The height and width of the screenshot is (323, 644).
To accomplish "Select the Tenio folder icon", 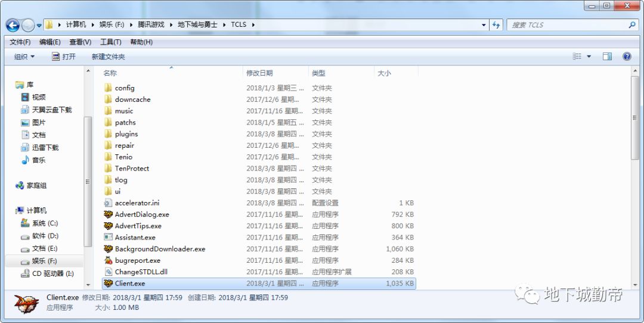I will (108, 156).
